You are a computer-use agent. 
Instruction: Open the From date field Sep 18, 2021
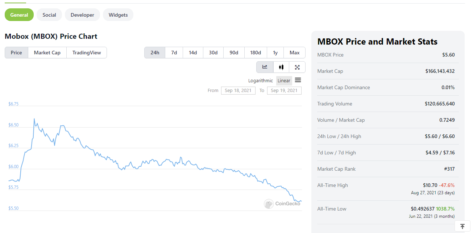pyautogui.click(x=238, y=91)
